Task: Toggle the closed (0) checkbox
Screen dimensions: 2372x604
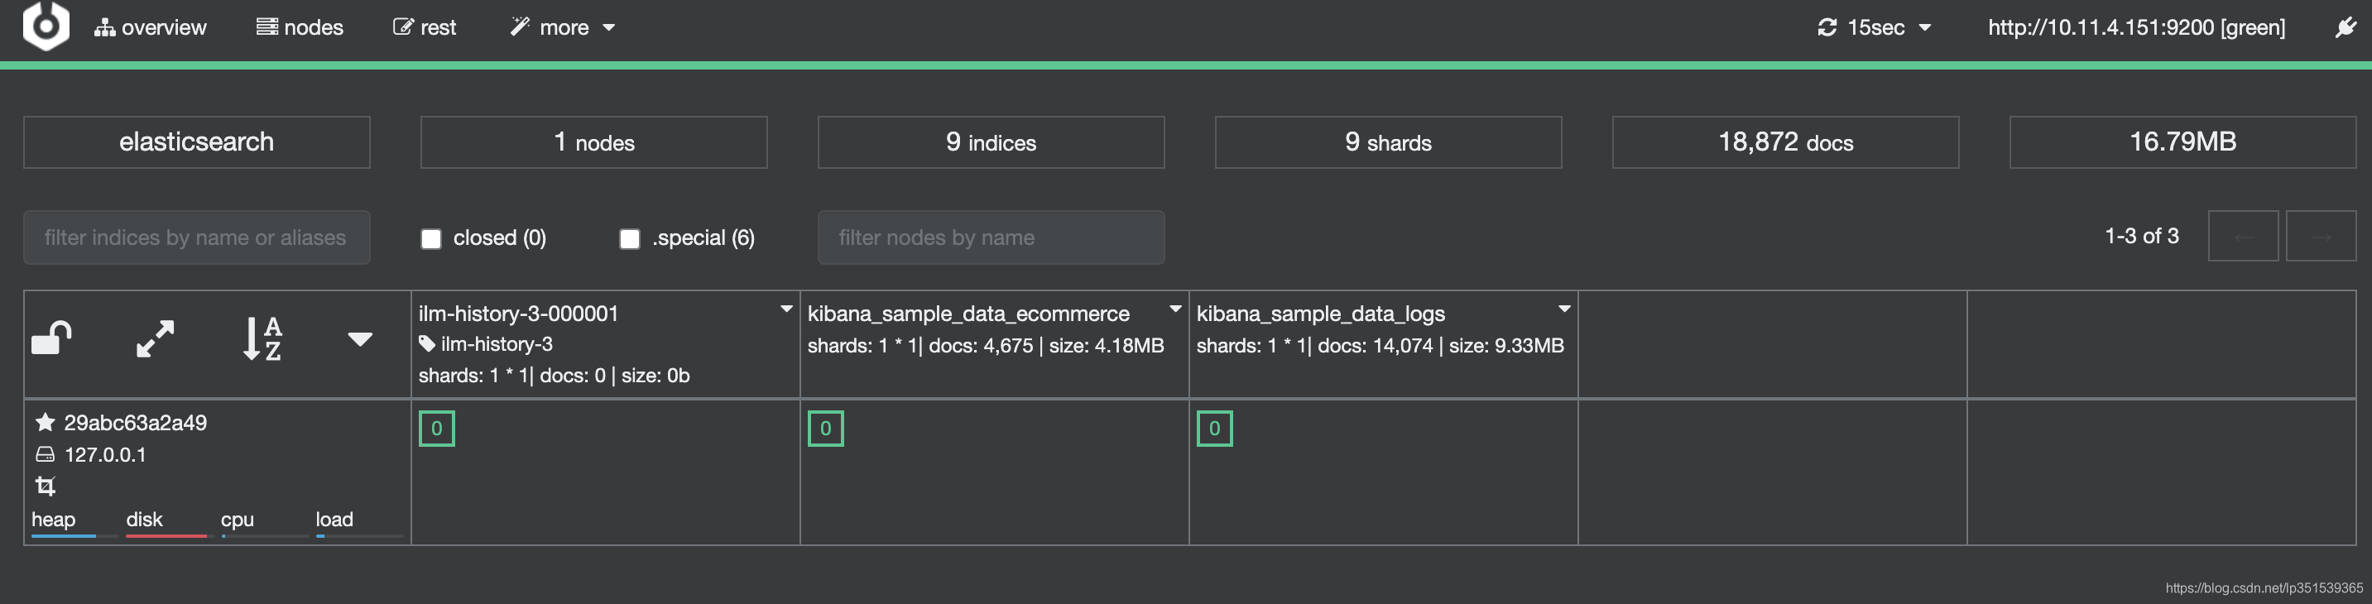Action: (x=431, y=238)
